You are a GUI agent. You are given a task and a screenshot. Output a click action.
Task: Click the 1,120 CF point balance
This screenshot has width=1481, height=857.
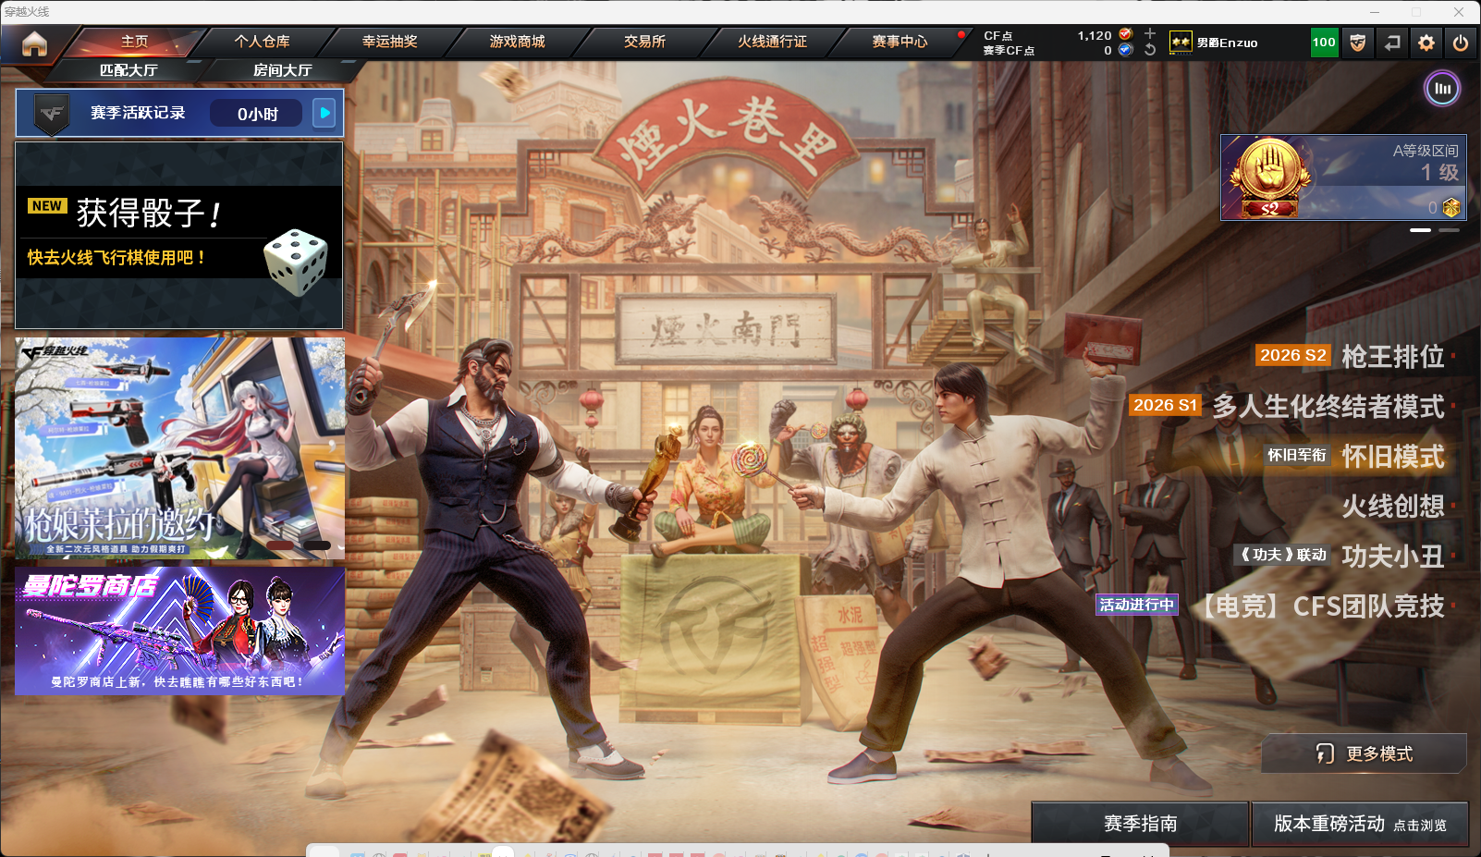pos(1095,35)
